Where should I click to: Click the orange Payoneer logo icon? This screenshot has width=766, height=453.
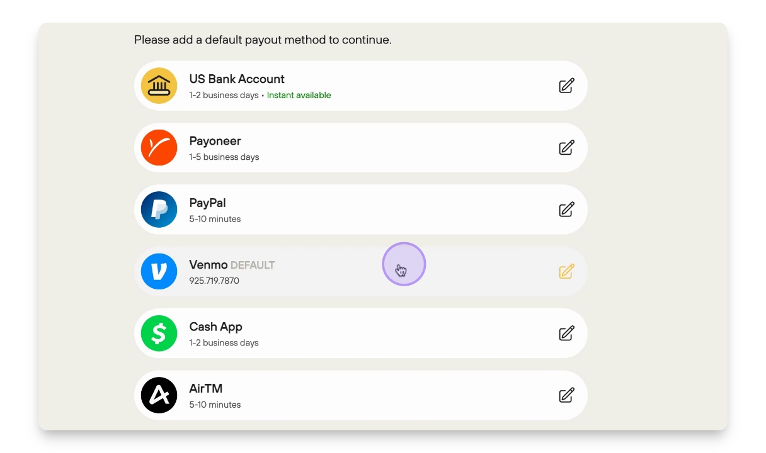pos(159,147)
